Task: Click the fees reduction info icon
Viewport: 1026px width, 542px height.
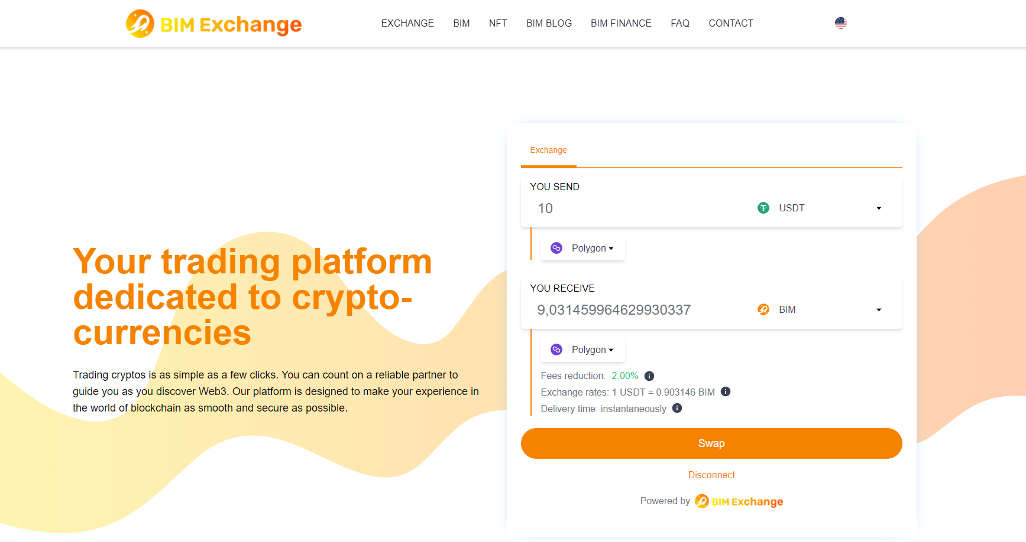Action: click(x=649, y=376)
